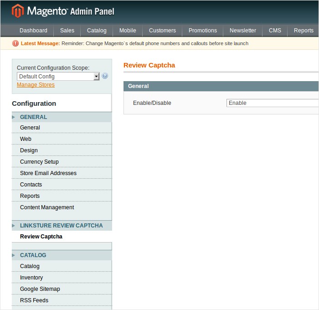Open Store Email Addresses settings

(x=62, y=173)
